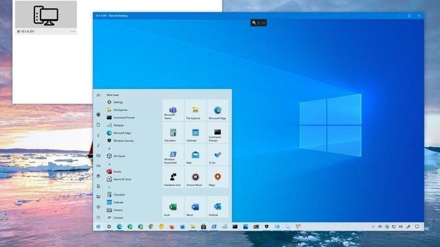
Task: Open Music folder icon in Start left rail
Action: pyautogui.click(x=98, y=145)
